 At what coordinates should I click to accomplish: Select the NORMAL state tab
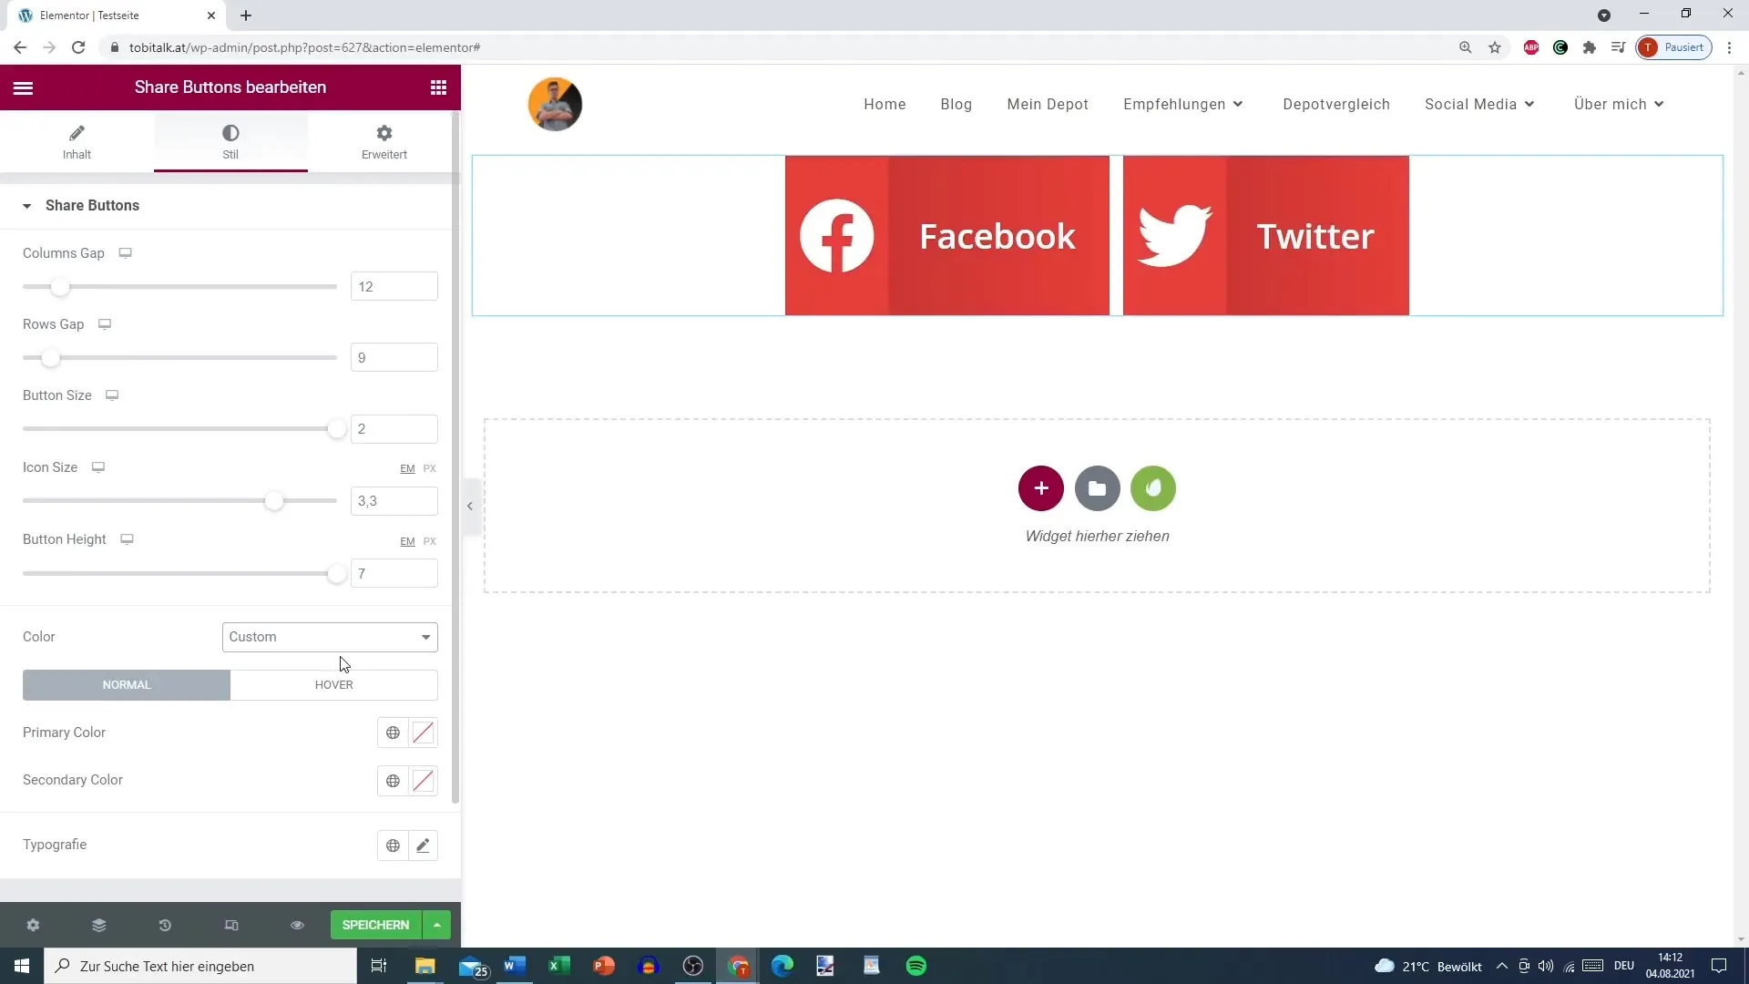point(127,685)
